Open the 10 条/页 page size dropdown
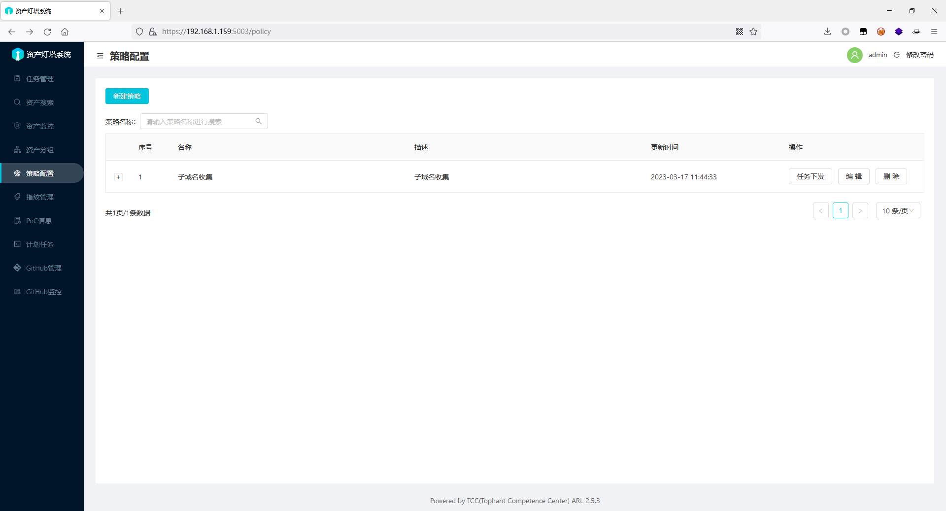946x511 pixels. (x=898, y=210)
